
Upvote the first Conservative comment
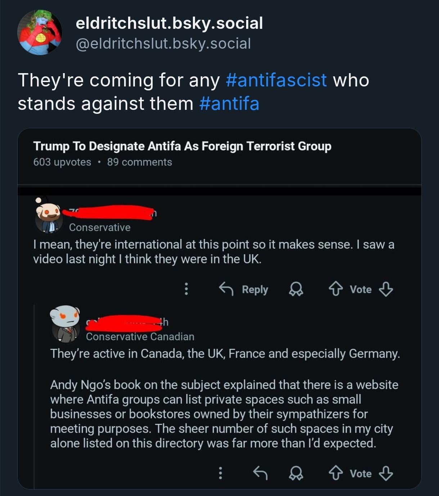click(x=336, y=289)
